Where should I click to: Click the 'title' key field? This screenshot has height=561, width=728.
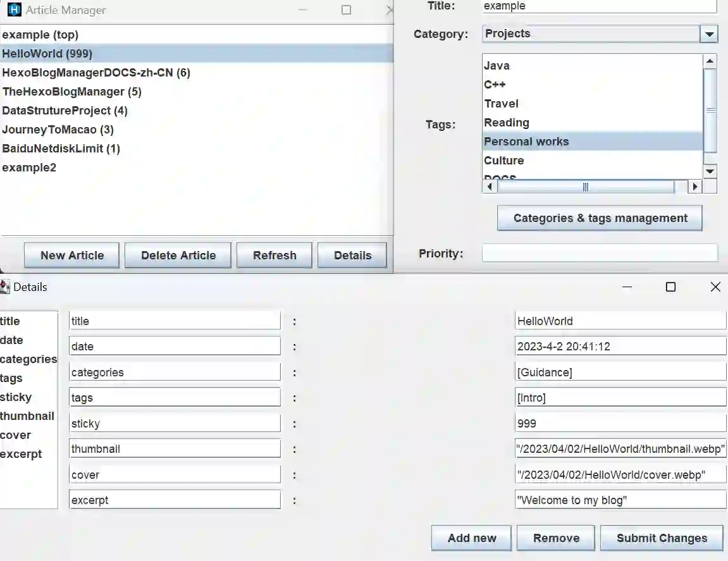point(175,321)
